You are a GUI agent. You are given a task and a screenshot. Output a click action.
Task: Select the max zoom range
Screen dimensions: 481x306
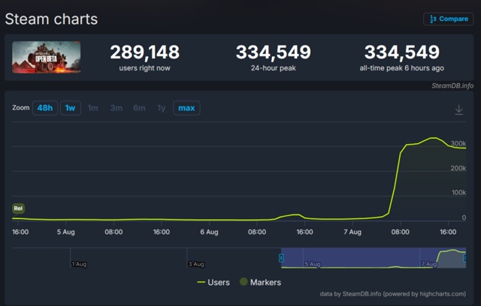(186, 108)
